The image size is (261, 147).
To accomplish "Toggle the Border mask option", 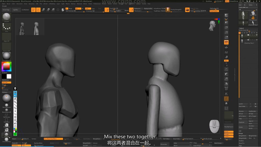I will pyautogui.click(x=229, y=132).
